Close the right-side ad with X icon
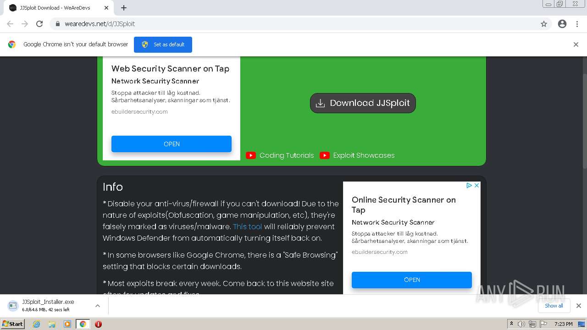Viewport: 587px width, 330px height. pos(476,186)
